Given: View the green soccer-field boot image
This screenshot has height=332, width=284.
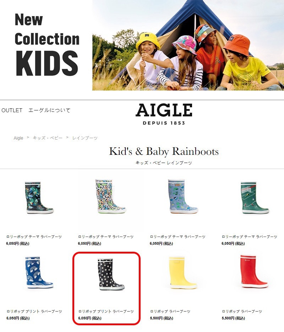Looking at the screenshot, I should coord(255,197).
